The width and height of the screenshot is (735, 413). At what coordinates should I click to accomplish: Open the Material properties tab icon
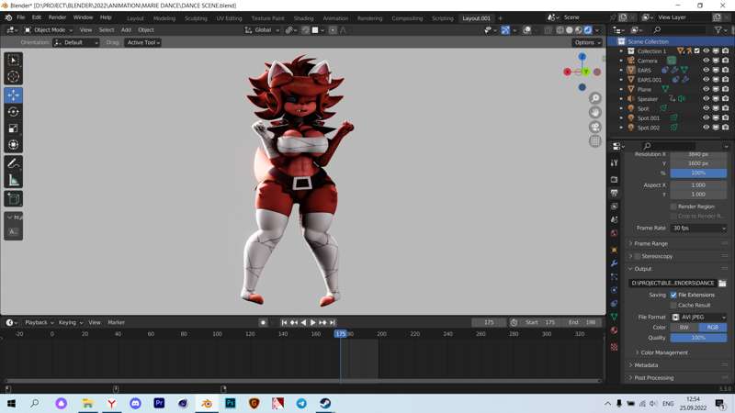click(614, 330)
